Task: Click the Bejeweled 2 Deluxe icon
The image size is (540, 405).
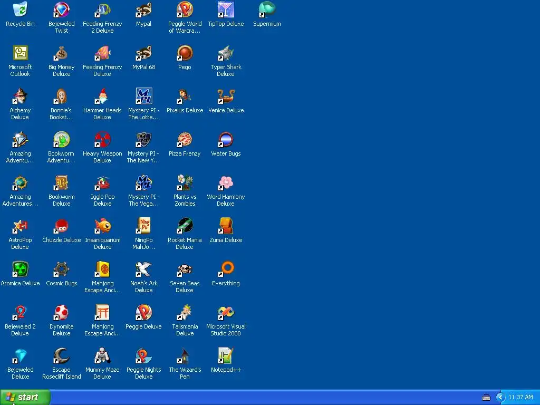Action: pos(20,312)
